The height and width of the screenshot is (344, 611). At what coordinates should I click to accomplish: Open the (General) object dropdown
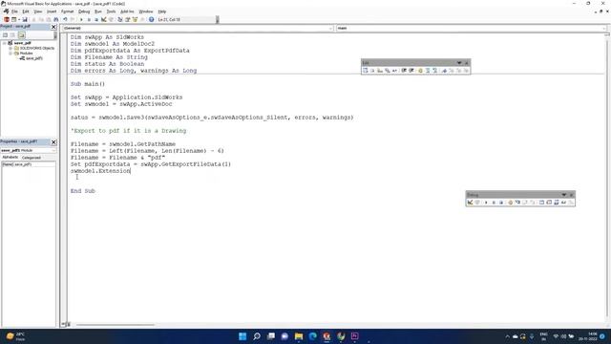click(x=198, y=28)
